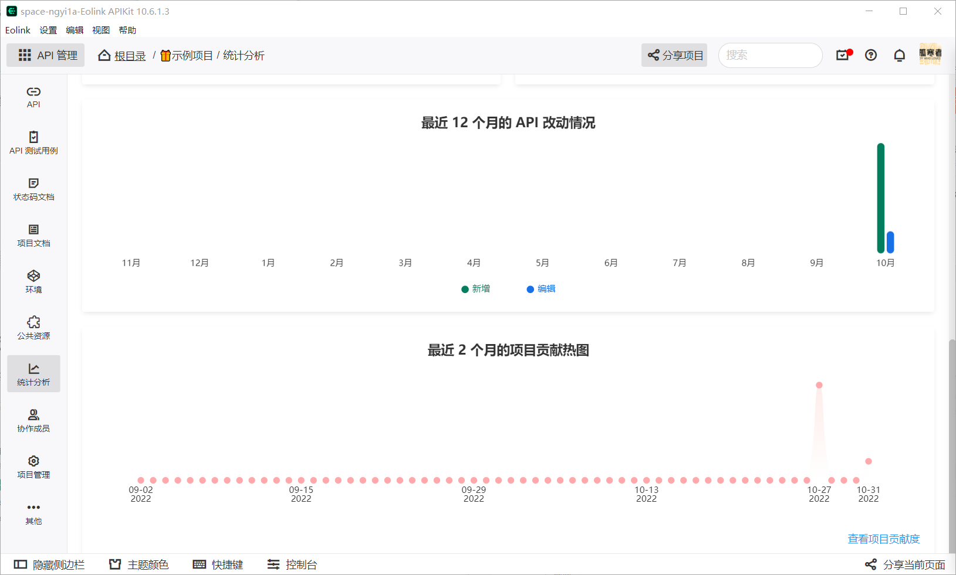Select API 测试用例 in sidebar
956x575 pixels.
coord(33,143)
